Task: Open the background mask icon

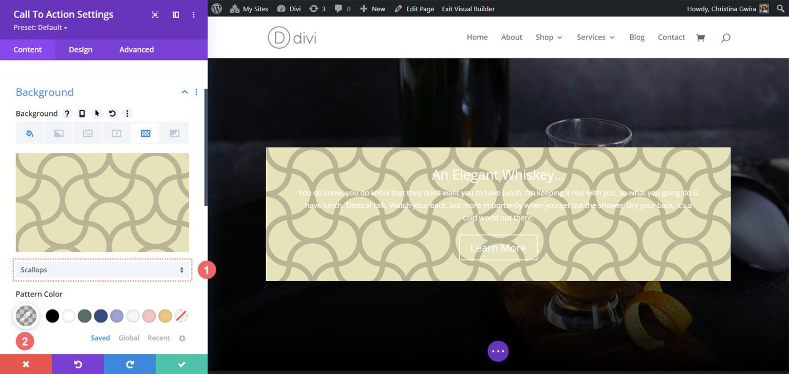Action: point(174,132)
